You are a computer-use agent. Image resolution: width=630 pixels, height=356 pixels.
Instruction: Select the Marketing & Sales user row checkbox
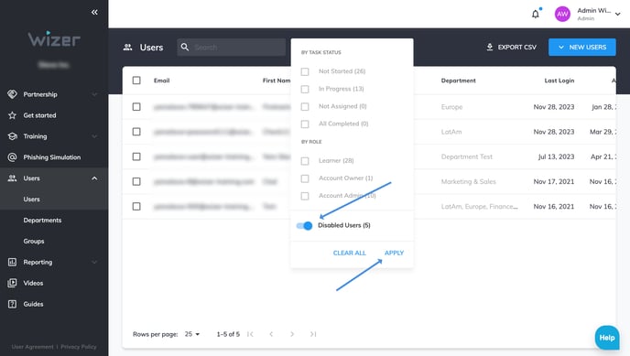point(136,181)
